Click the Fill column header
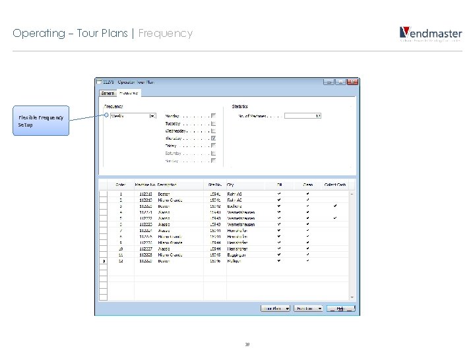 [279, 185]
